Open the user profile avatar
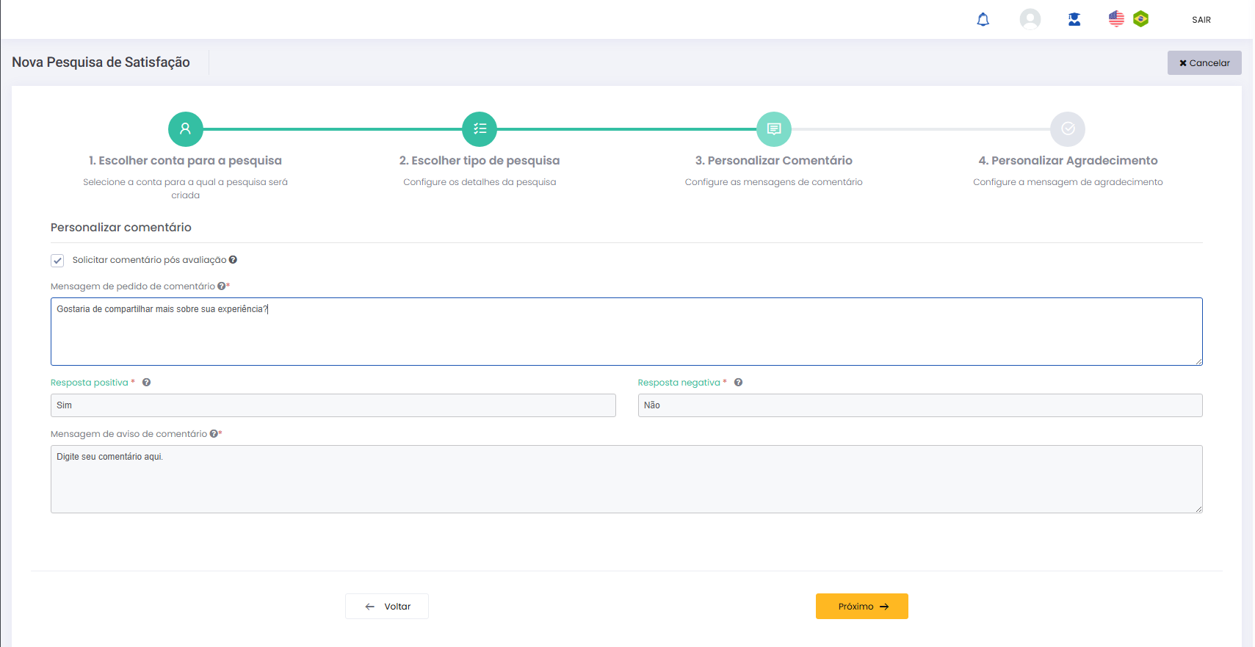 [x=1030, y=19]
